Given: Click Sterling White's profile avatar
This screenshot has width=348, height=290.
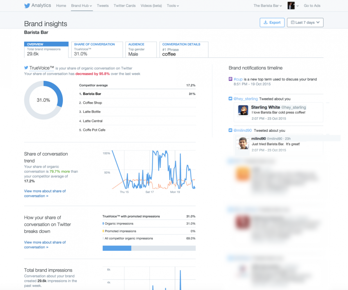Looking at the screenshot, I should [243, 110].
